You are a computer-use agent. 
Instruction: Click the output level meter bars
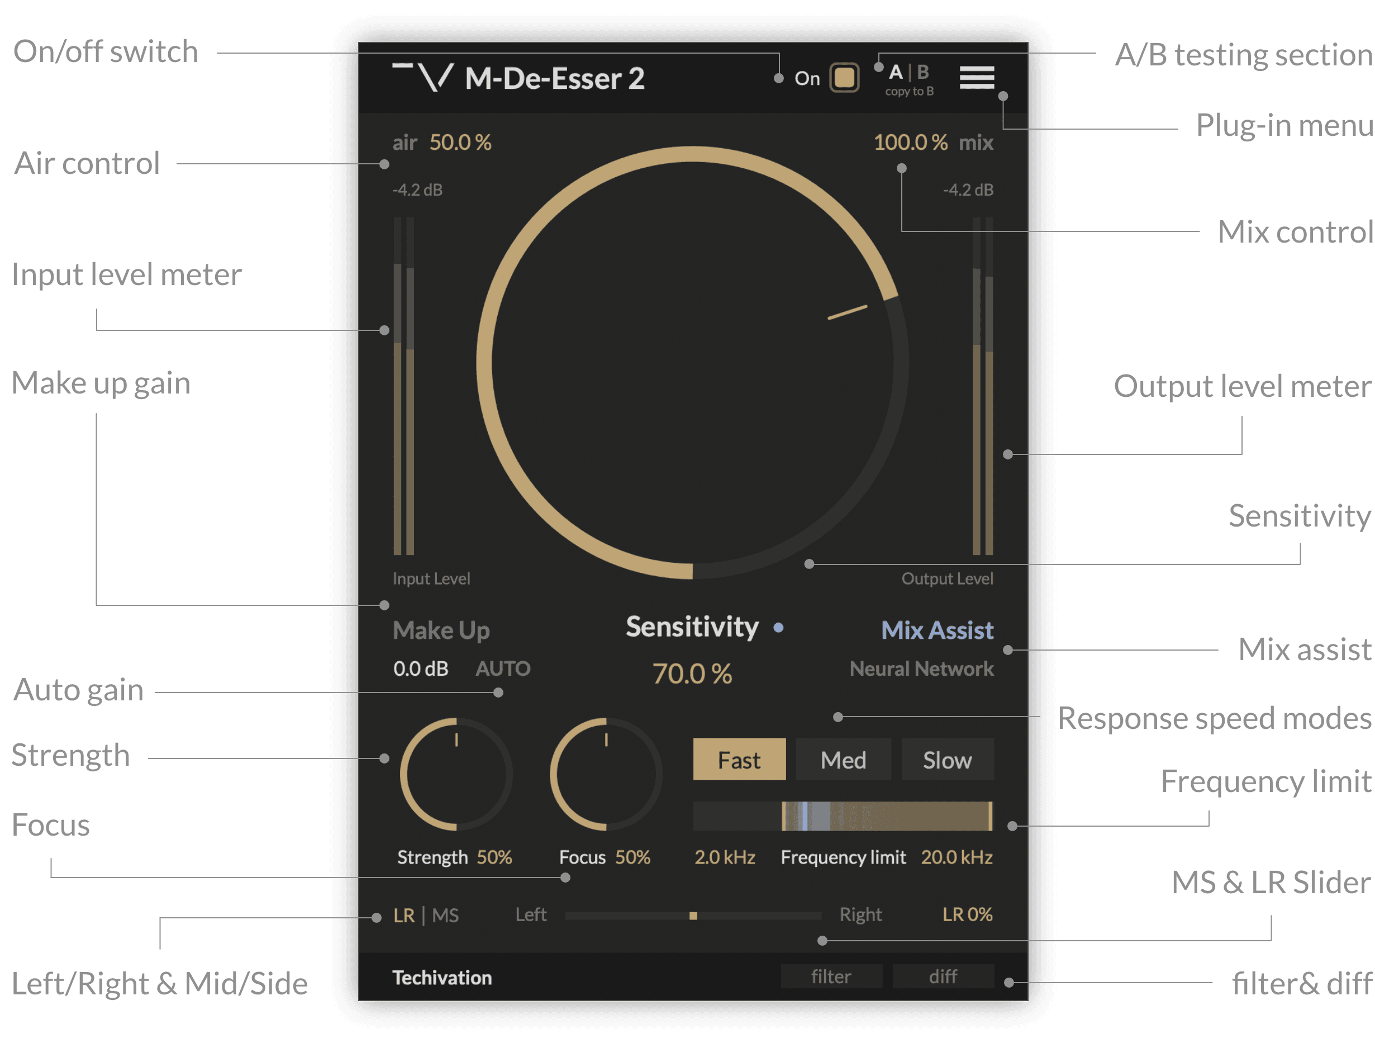983,386
